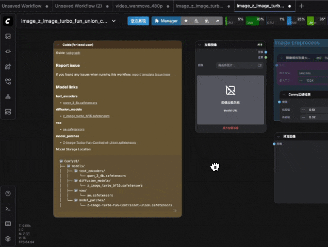Click the top icon in left sidebar
The height and width of the screenshot is (247, 328).
8,37
